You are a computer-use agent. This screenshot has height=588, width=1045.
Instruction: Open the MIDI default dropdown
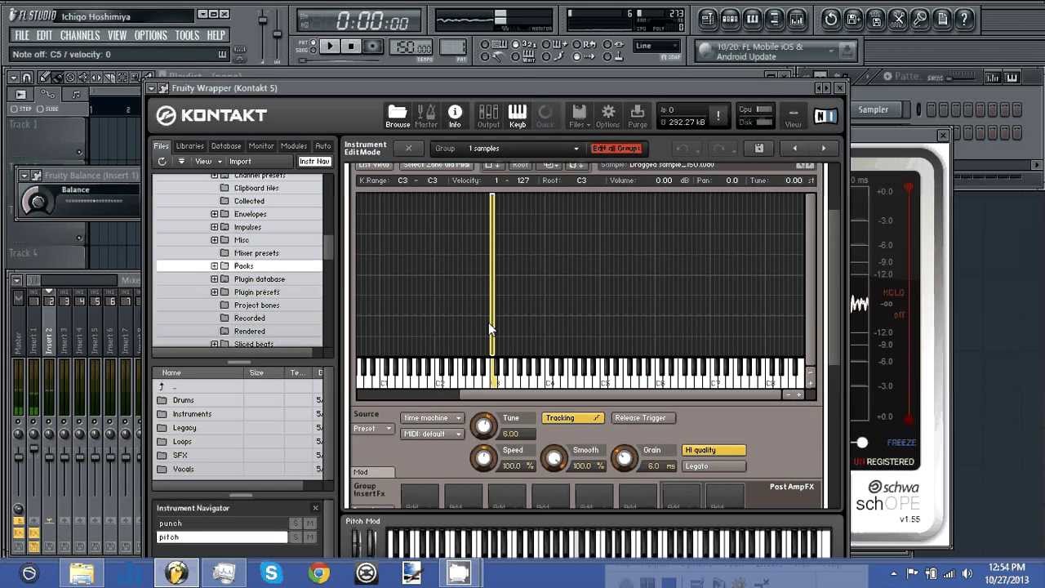(x=433, y=434)
